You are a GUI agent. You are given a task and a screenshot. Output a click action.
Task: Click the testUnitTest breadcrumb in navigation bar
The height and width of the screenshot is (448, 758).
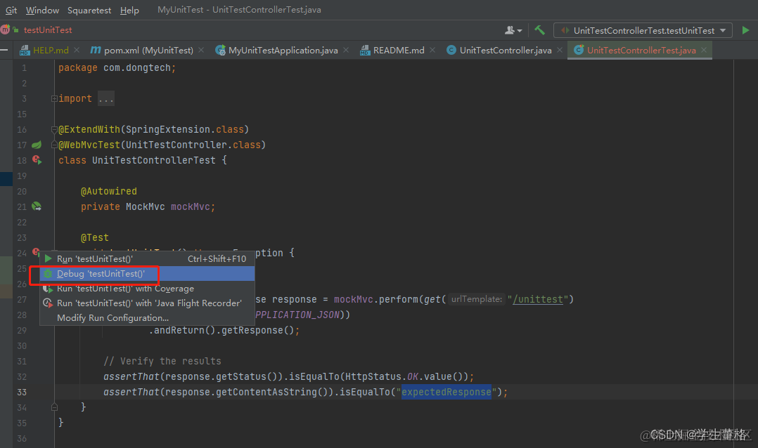pos(47,30)
